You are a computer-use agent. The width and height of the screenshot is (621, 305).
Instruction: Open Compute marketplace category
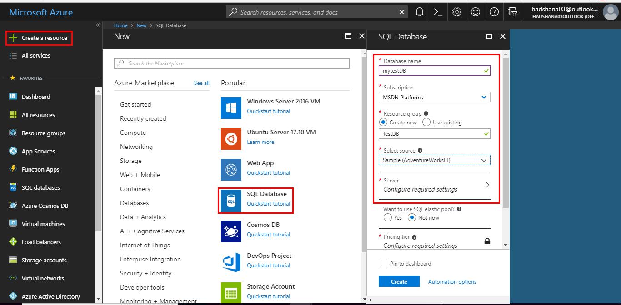(133, 133)
